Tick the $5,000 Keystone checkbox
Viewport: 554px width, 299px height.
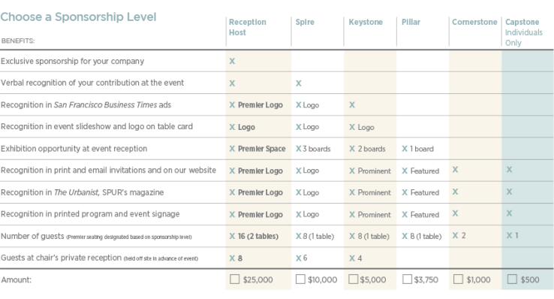point(354,279)
